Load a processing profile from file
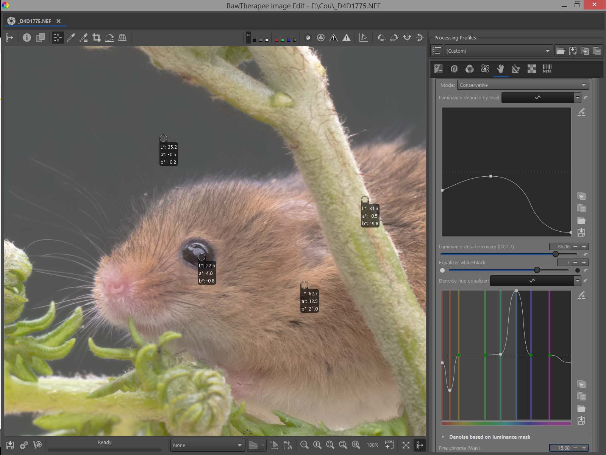Viewport: 606px width, 455px height. (560, 51)
